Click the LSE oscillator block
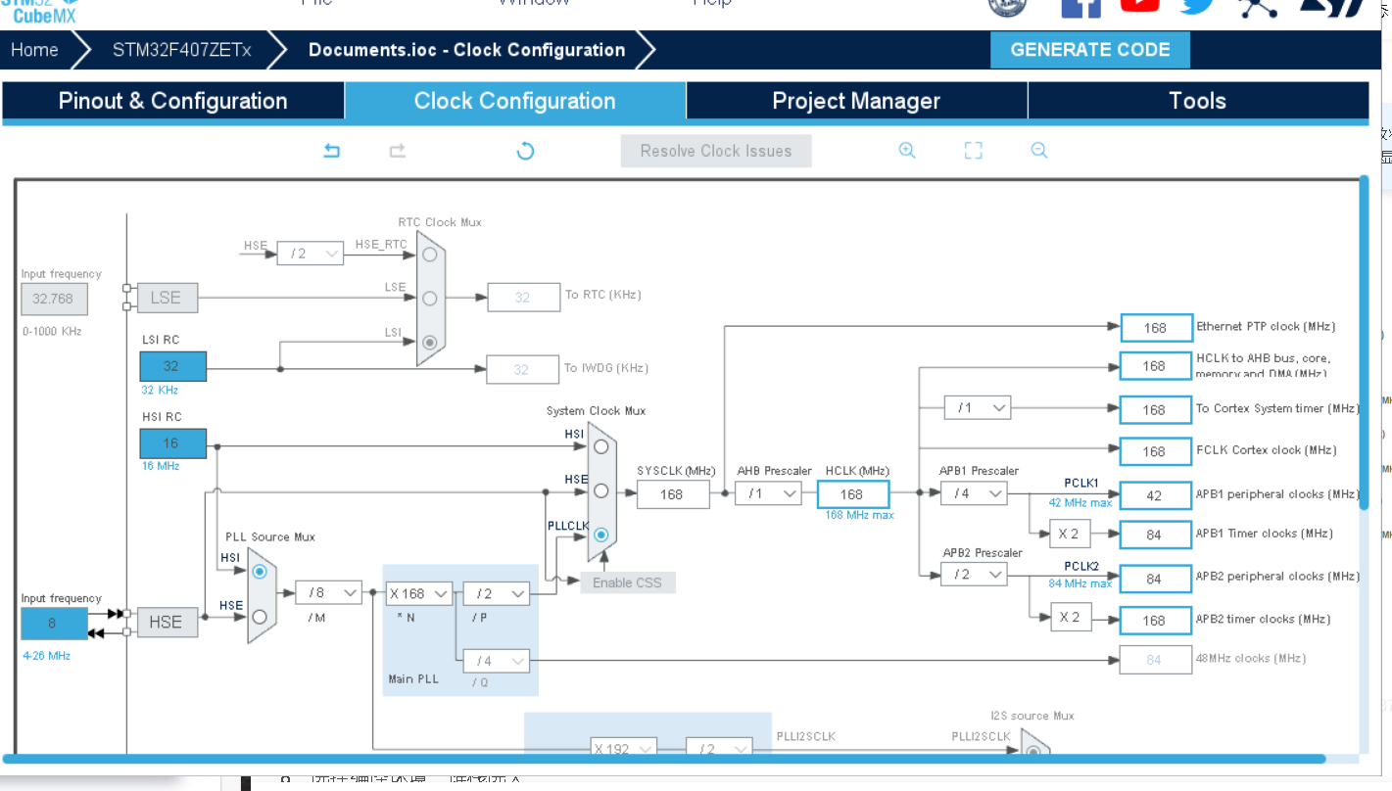1392x791 pixels. tap(167, 298)
